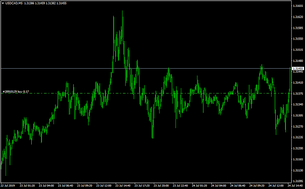Click the 1.31550 price scale label
Image resolution: width=305 pixels, height=189 pixels.
[x=298, y=39]
